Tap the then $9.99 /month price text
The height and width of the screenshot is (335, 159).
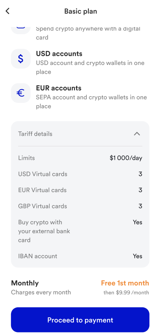pos(126,293)
